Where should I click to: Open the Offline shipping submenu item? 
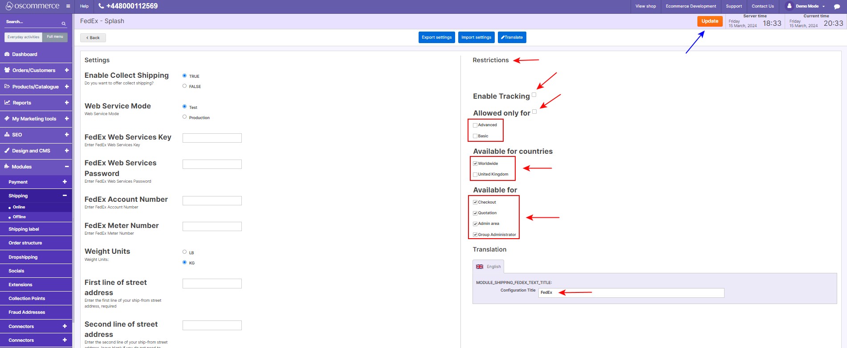19,217
